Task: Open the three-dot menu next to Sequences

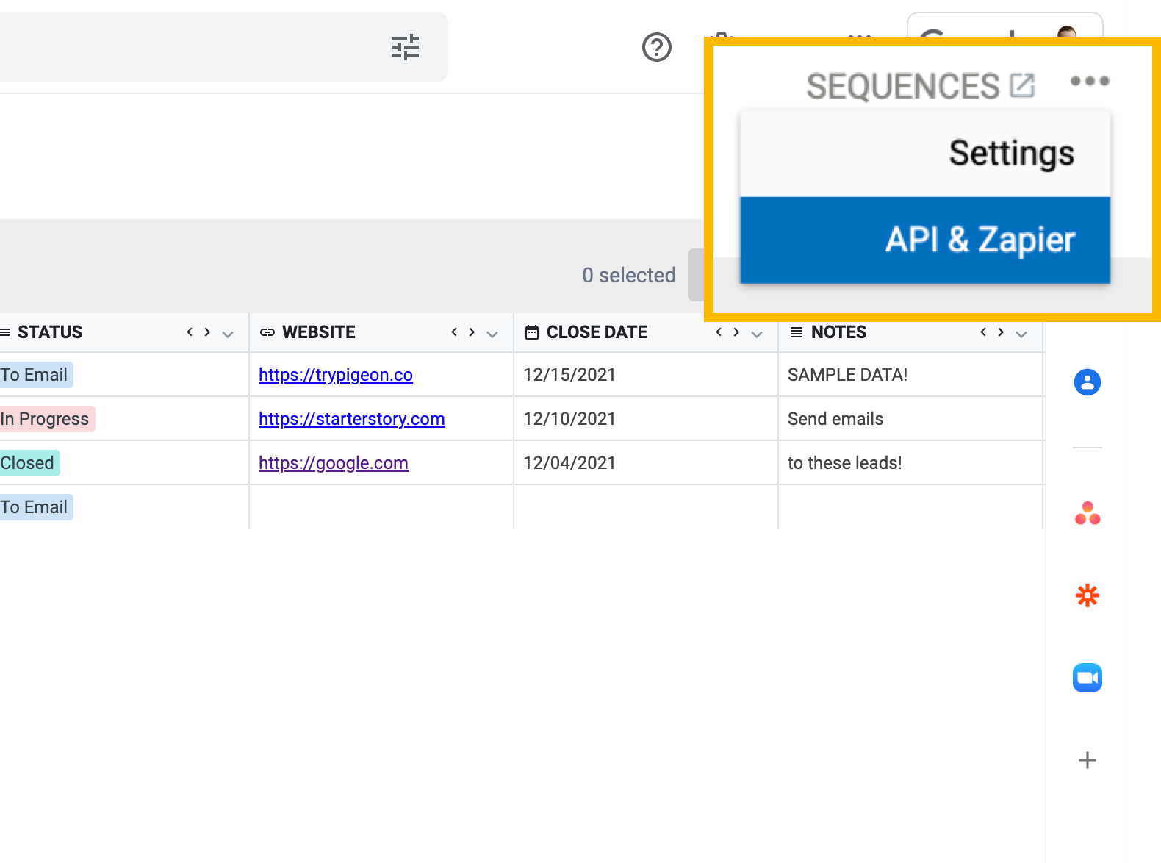Action: (1090, 81)
